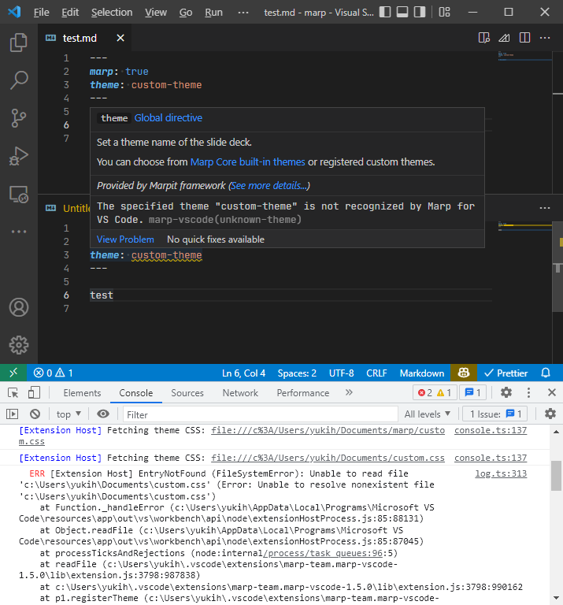Change indentation via Spaces: 2
Screen dimensions: 563x605
(x=297, y=373)
